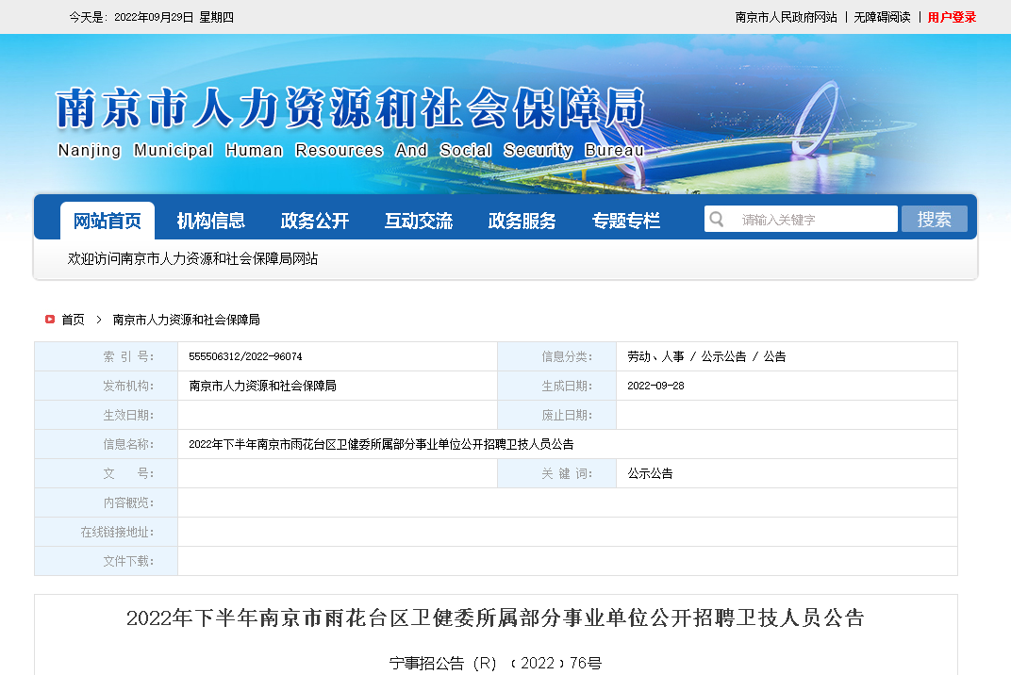Click the red home icon in breadcrumb

coord(50,320)
